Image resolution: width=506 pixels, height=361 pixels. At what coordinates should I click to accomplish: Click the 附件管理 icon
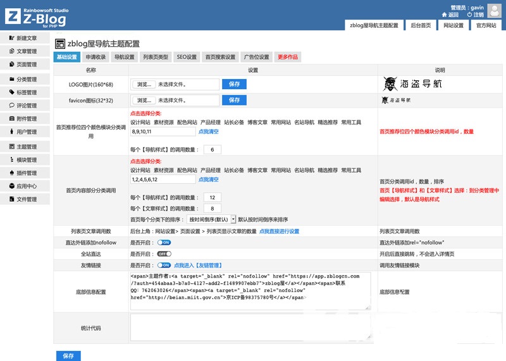click(11, 118)
